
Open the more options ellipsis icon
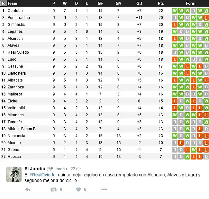pyautogui.click(x=104, y=189)
